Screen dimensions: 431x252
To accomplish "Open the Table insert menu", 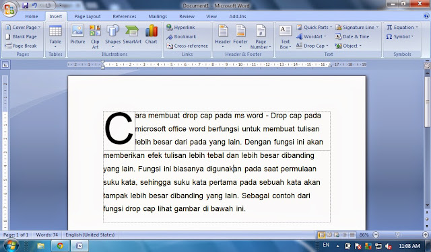I will point(55,36).
